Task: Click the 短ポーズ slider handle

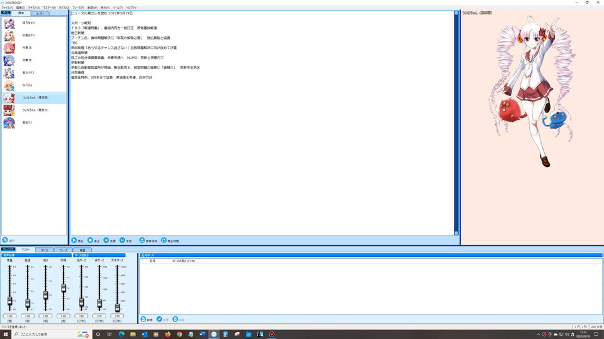Action: pos(81,303)
